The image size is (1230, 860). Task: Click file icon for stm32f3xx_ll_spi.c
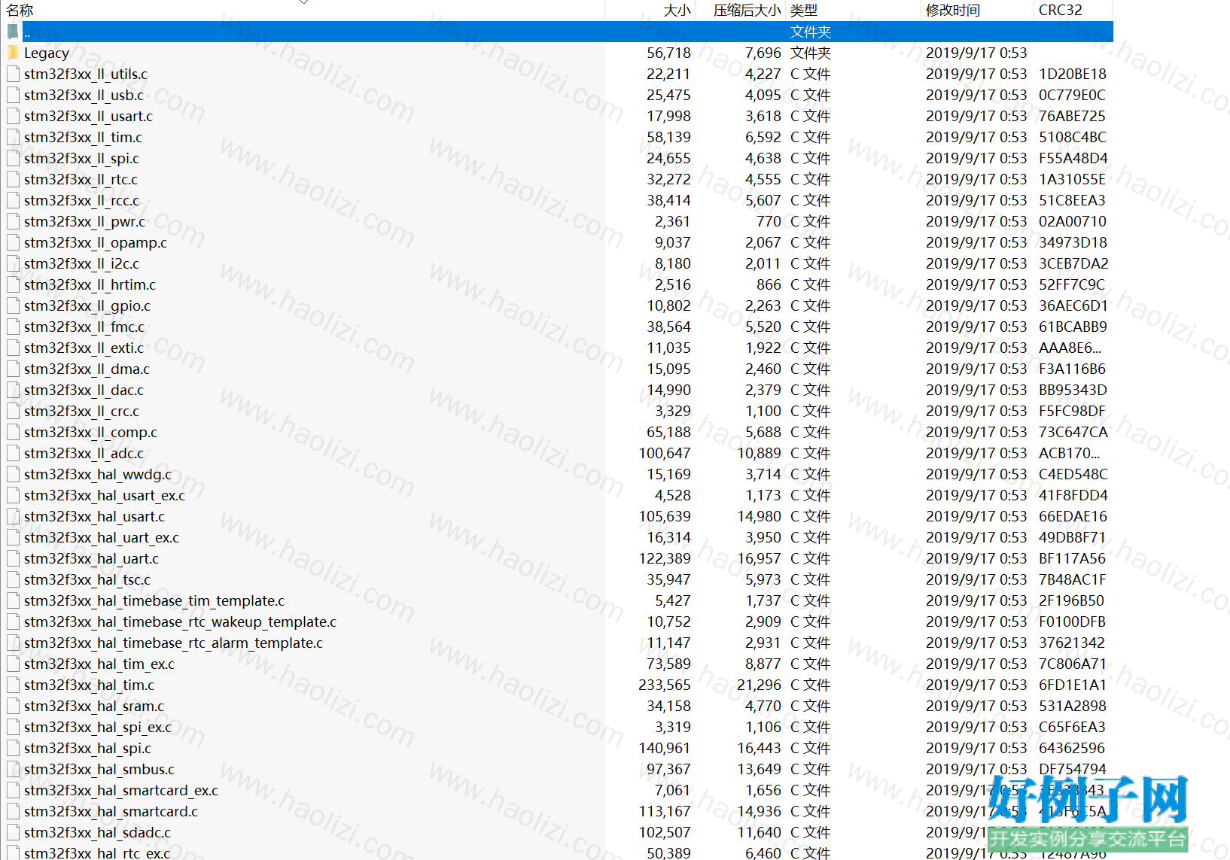click(13, 158)
